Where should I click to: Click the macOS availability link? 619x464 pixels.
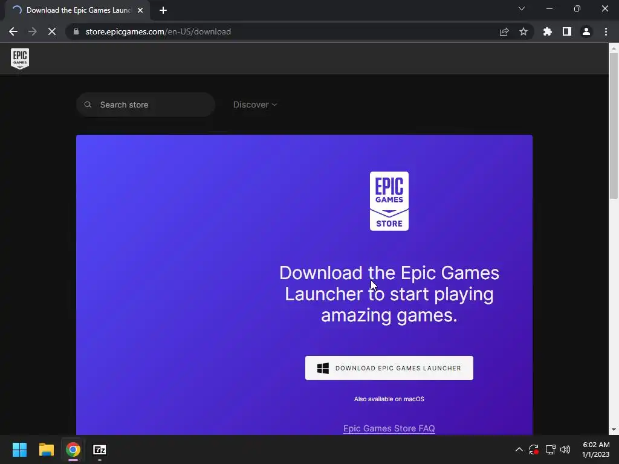pyautogui.click(x=389, y=399)
